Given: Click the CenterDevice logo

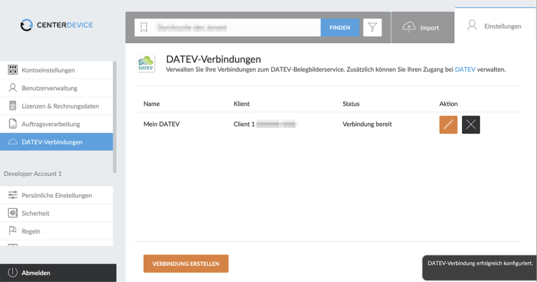Looking at the screenshot, I should [x=57, y=25].
